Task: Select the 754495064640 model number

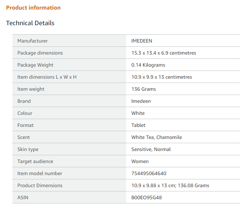Action: [149, 173]
